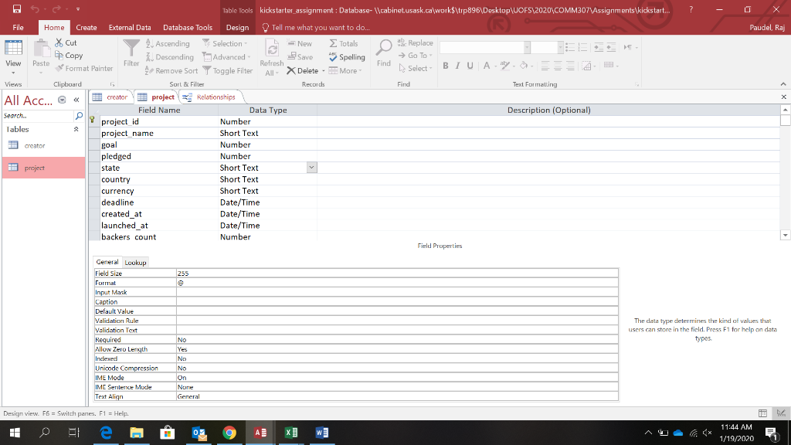Click the background fill color bucket

click(524, 66)
